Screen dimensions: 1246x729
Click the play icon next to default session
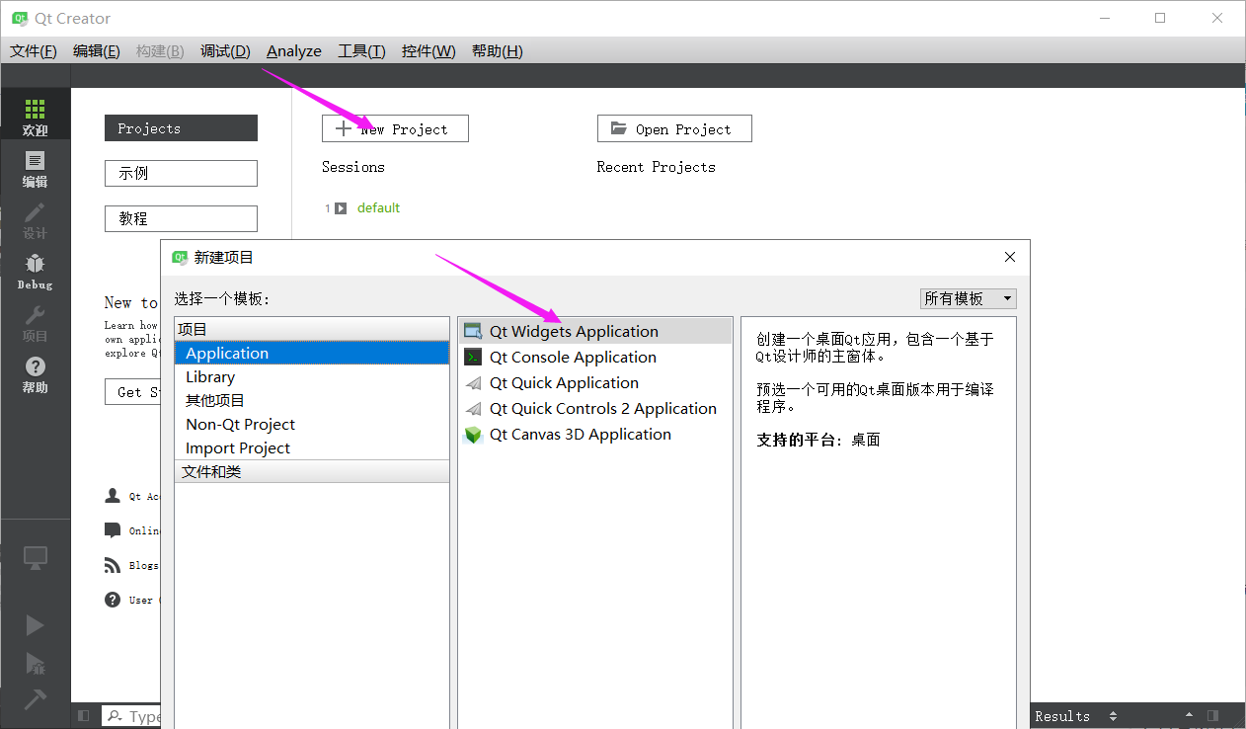point(341,208)
